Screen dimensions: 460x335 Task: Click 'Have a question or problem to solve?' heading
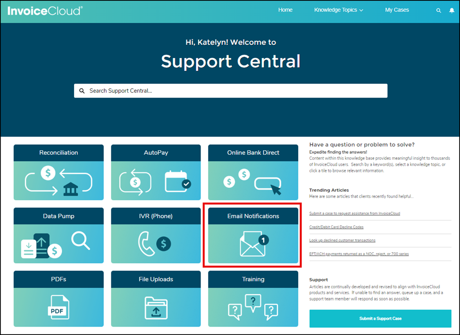(362, 145)
